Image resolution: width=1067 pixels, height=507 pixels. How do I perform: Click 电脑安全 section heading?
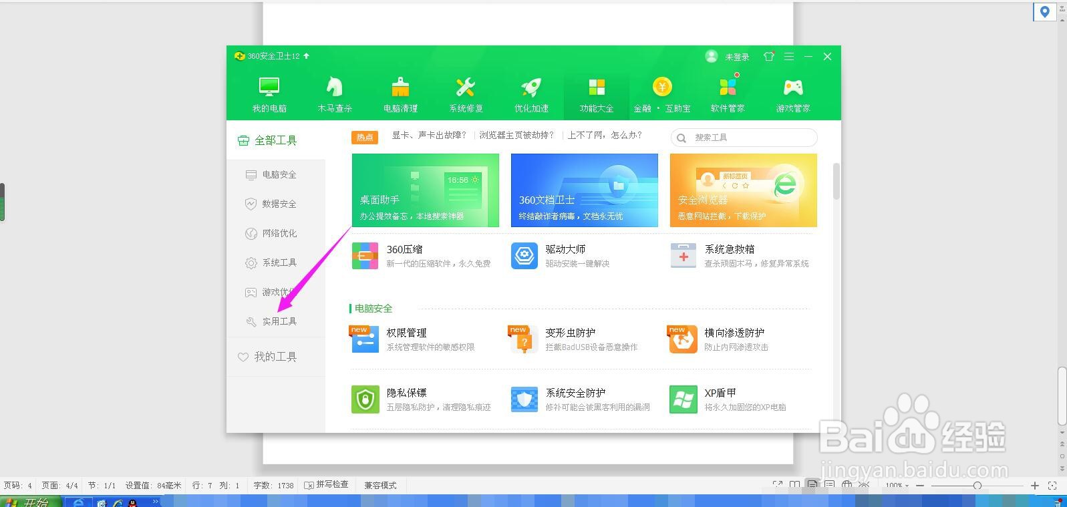373,309
